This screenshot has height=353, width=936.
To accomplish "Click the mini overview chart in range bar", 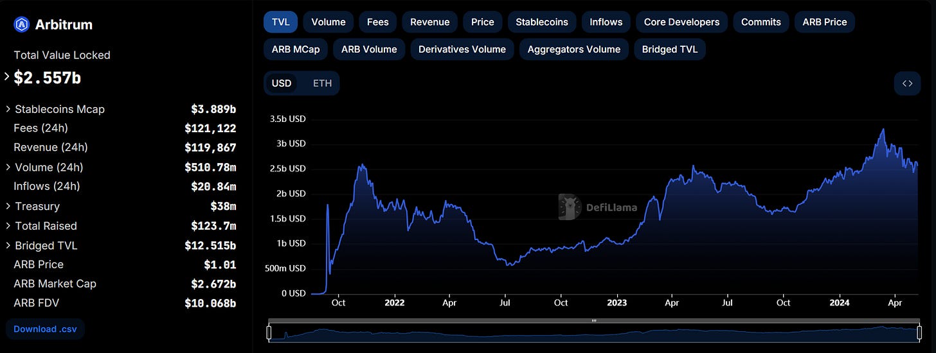I will click(594, 332).
